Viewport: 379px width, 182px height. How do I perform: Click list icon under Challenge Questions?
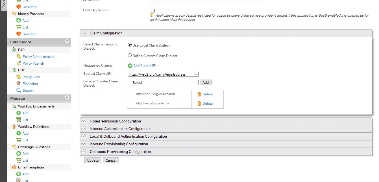(19, 160)
